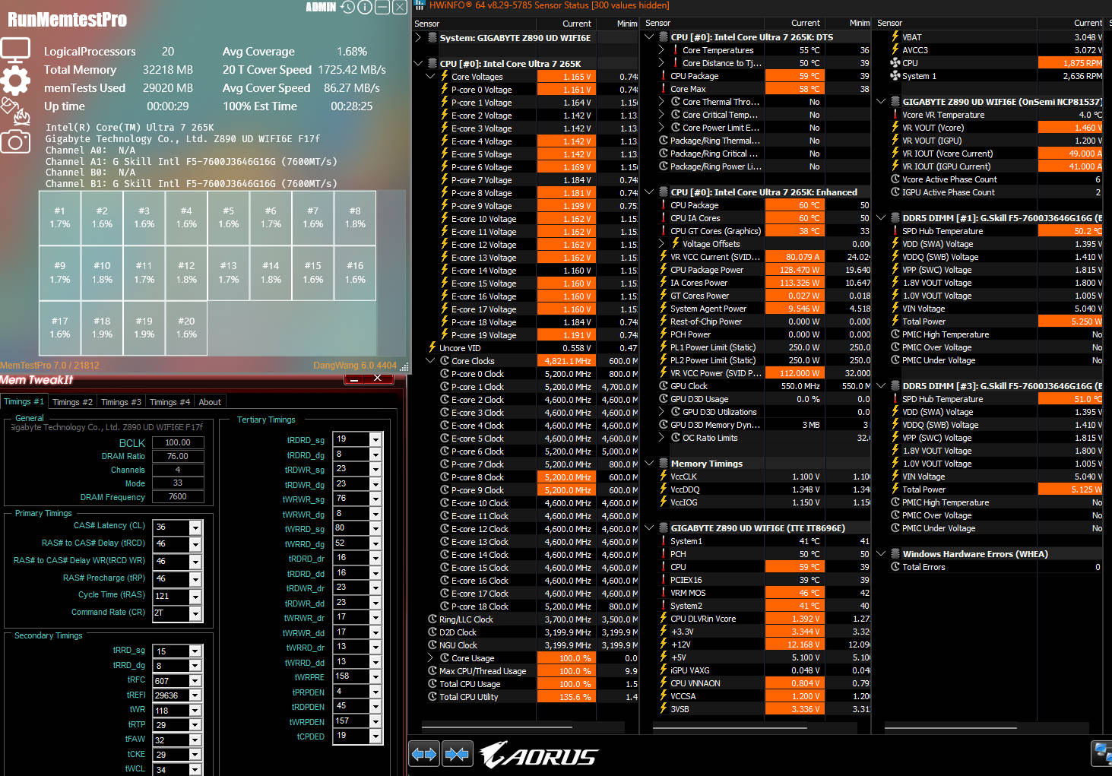
Task: Select memtest thread #20 cell
Action: point(186,328)
